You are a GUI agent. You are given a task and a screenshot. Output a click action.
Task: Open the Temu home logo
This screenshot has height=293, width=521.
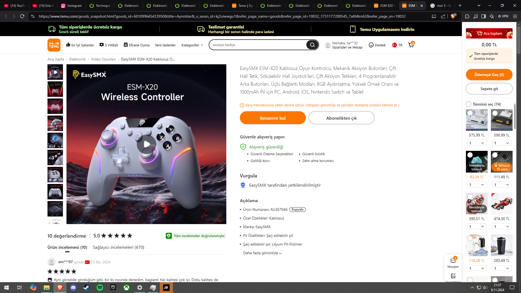coord(54,45)
